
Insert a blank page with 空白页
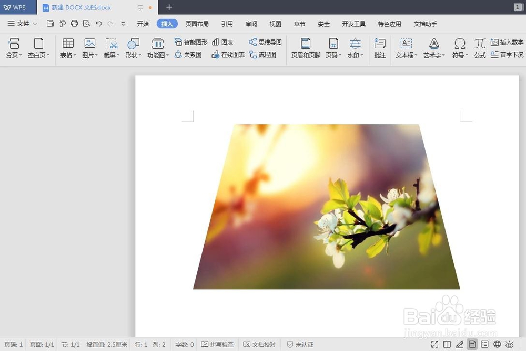(x=38, y=48)
